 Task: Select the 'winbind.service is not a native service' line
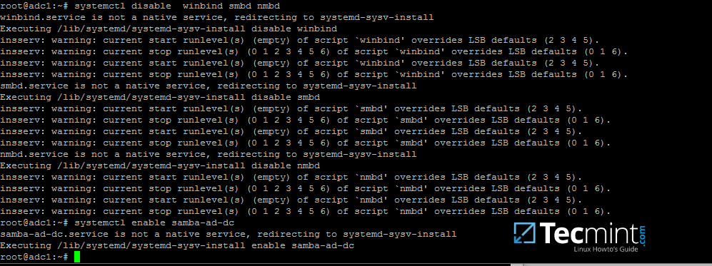[x=217, y=17]
